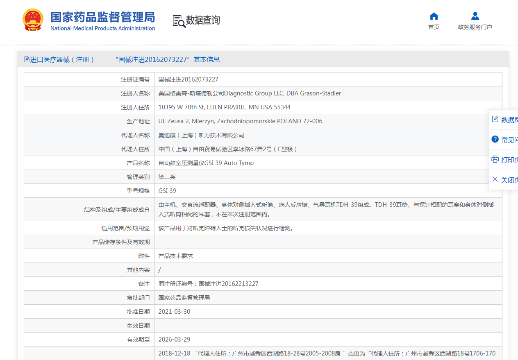Click 生产地址 row label
518x360 pixels.
coord(138,121)
